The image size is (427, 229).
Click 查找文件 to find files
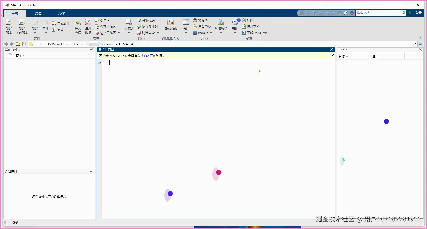[61, 23]
